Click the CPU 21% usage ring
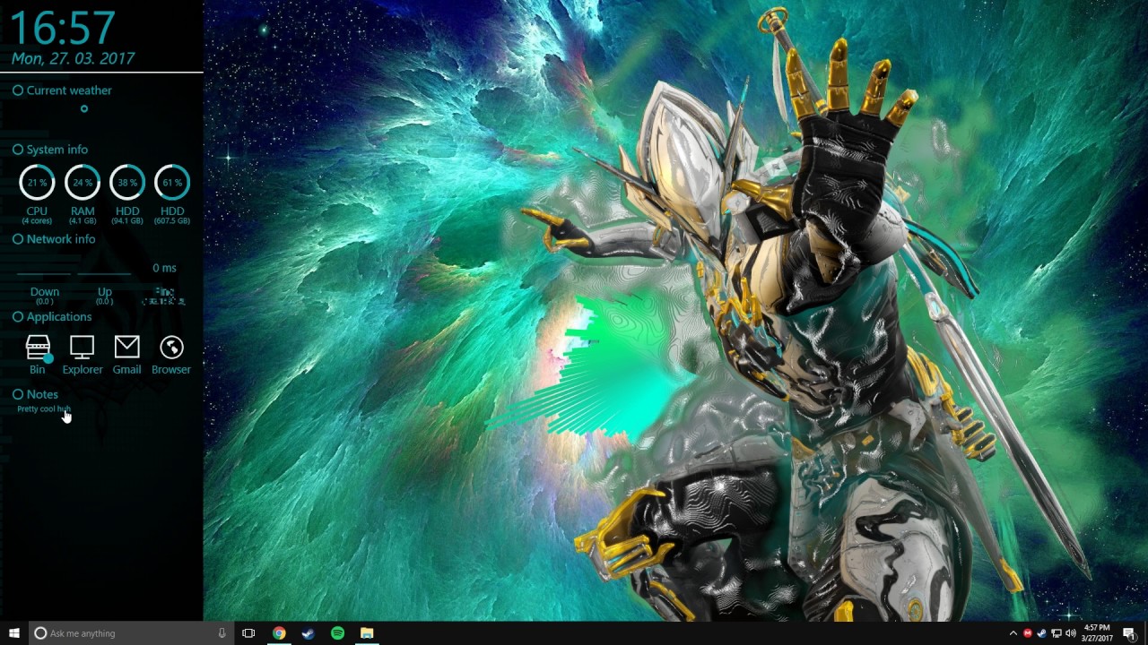The image size is (1148, 645). point(37,182)
